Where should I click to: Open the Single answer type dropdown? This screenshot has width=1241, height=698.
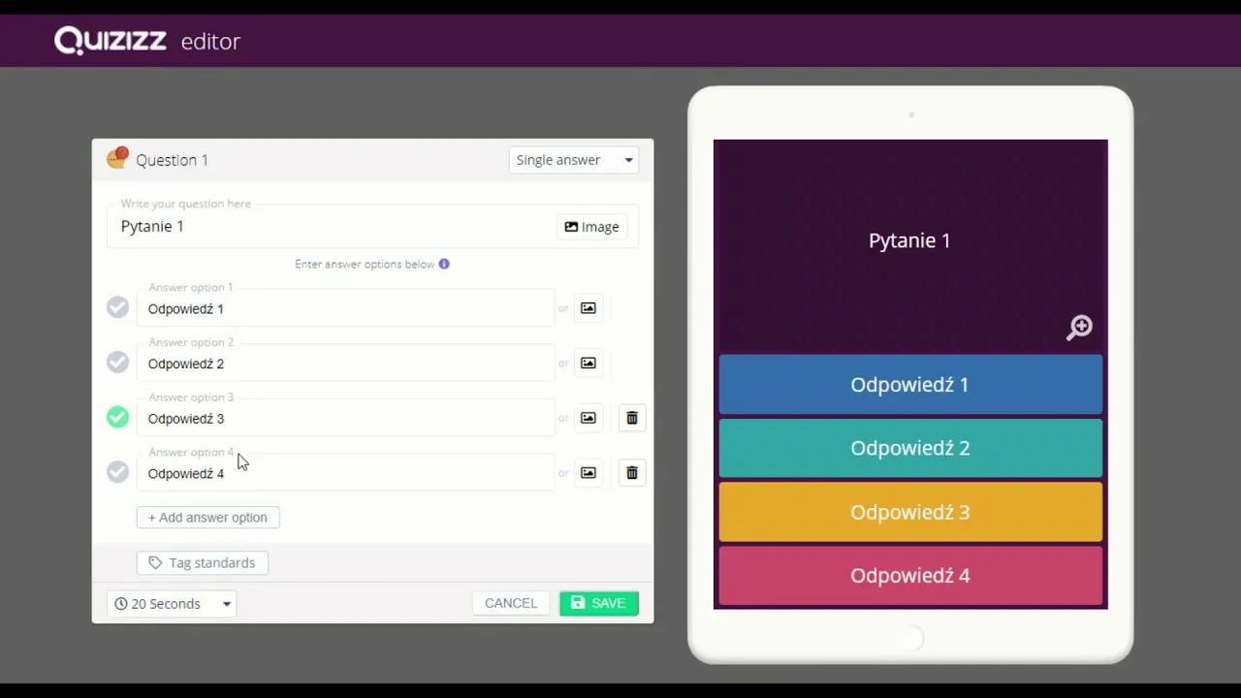pos(574,160)
